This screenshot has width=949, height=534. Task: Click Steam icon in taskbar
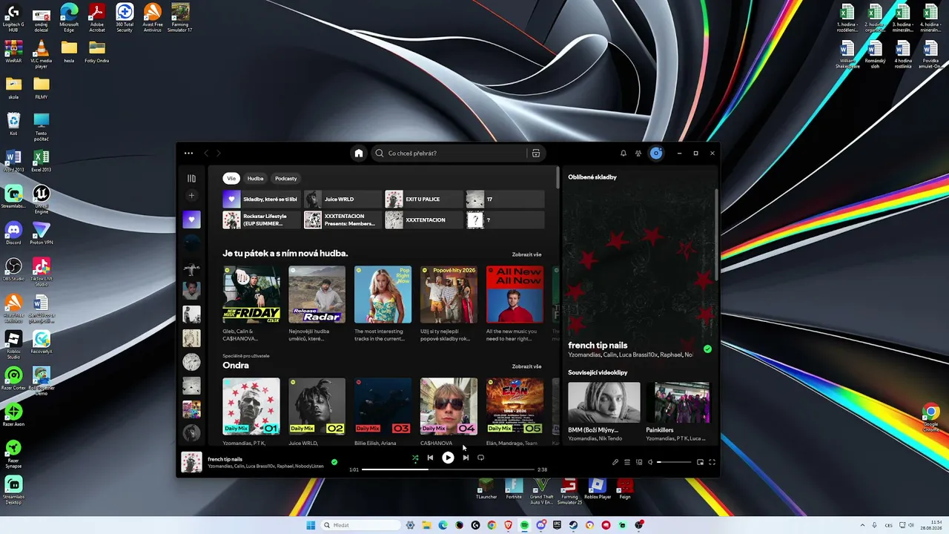[573, 525]
